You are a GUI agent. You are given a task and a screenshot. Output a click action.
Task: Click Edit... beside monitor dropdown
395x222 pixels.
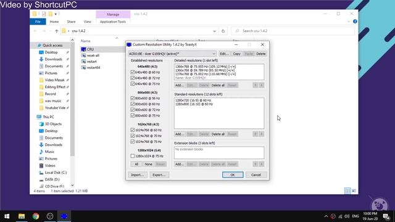(224, 54)
